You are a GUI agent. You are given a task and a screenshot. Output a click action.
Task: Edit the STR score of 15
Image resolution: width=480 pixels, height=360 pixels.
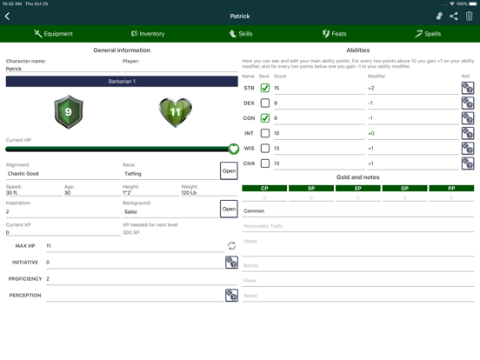pyautogui.click(x=319, y=88)
